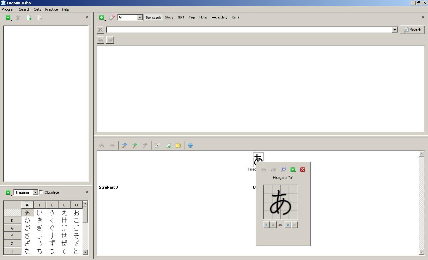Image resolution: width=428 pixels, height=260 pixels.
Task: Click the green trained flag icon
Action: click(x=135, y=146)
